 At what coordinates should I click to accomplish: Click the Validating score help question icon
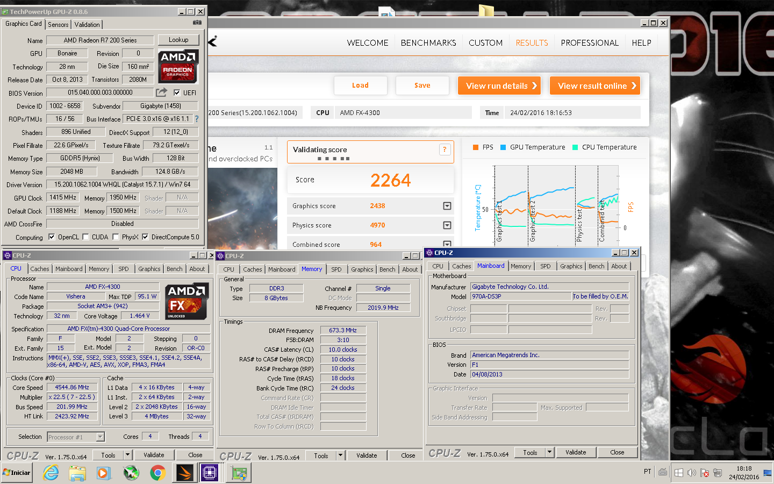[x=445, y=150]
